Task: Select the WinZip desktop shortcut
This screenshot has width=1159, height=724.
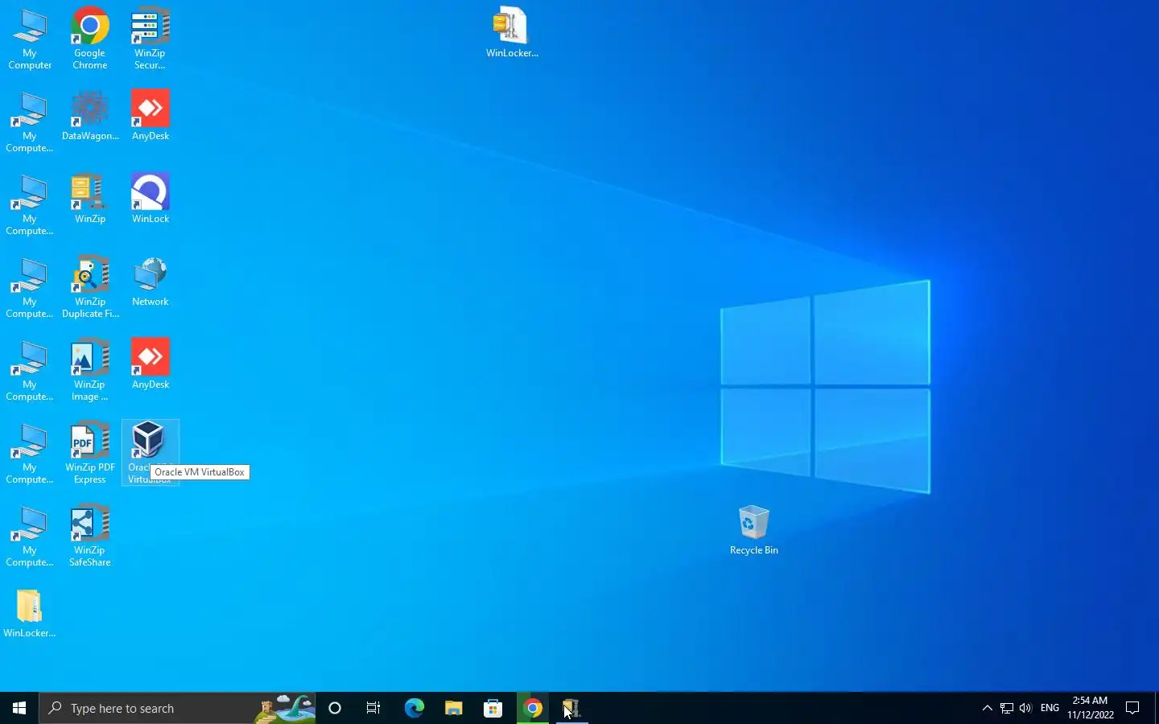Action: pyautogui.click(x=90, y=199)
